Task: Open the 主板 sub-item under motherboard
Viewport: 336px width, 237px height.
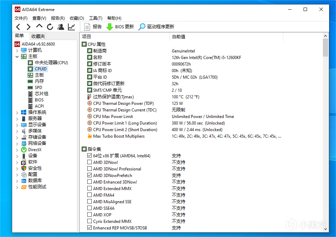Action: click(x=39, y=75)
